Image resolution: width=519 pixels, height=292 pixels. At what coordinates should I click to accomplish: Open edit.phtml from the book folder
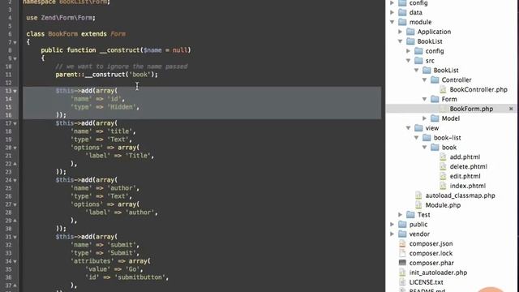click(x=465, y=176)
